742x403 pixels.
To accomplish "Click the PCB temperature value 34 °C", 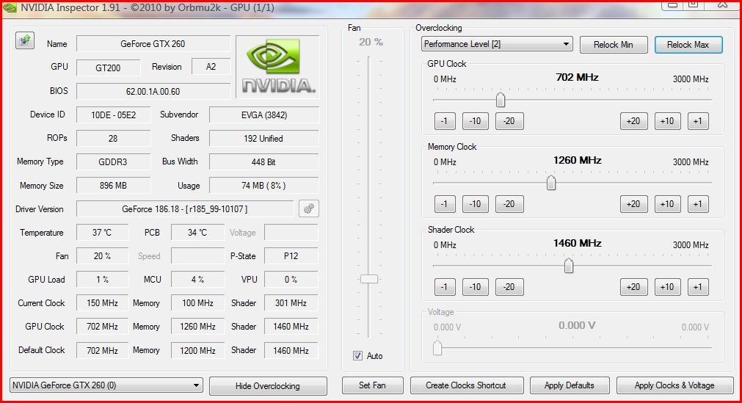I will pos(197,233).
